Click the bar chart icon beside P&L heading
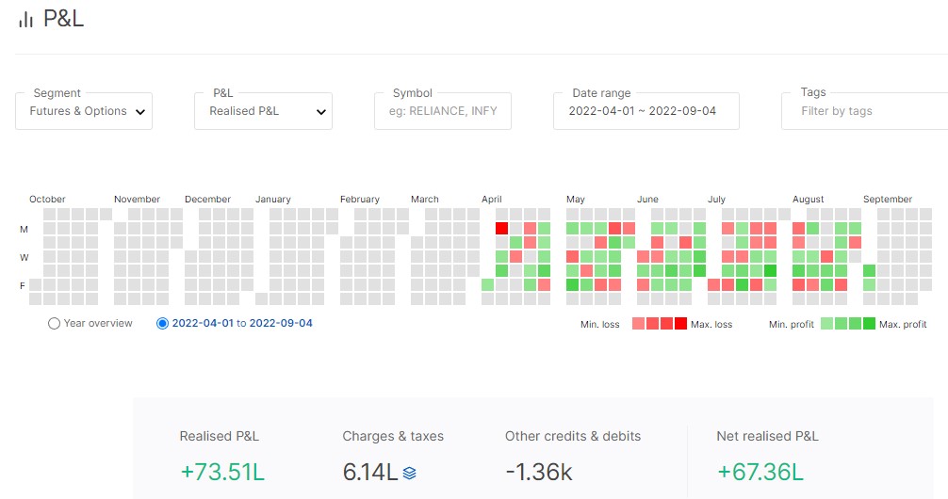Screen dimensions: 948x499 click(x=25, y=20)
